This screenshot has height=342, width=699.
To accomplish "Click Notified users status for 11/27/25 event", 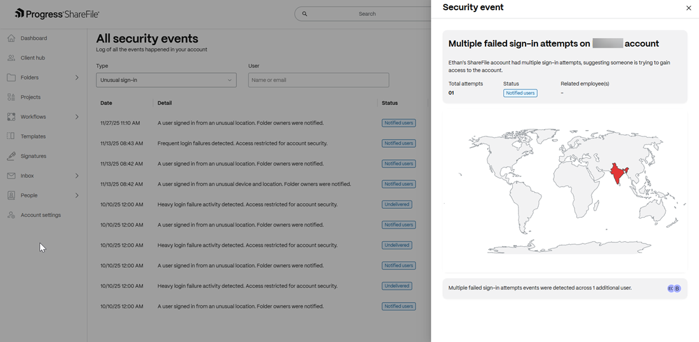I will point(398,123).
